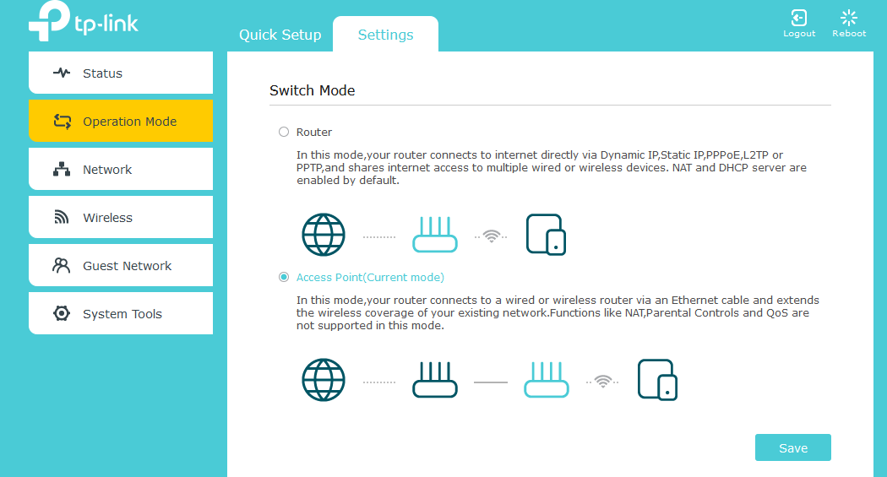
Task: Click the Operation Mode arrows icon
Action: pyautogui.click(x=63, y=122)
